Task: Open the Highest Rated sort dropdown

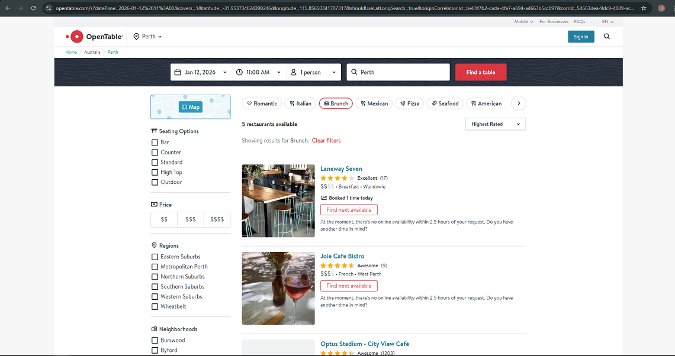Action: pyautogui.click(x=496, y=124)
